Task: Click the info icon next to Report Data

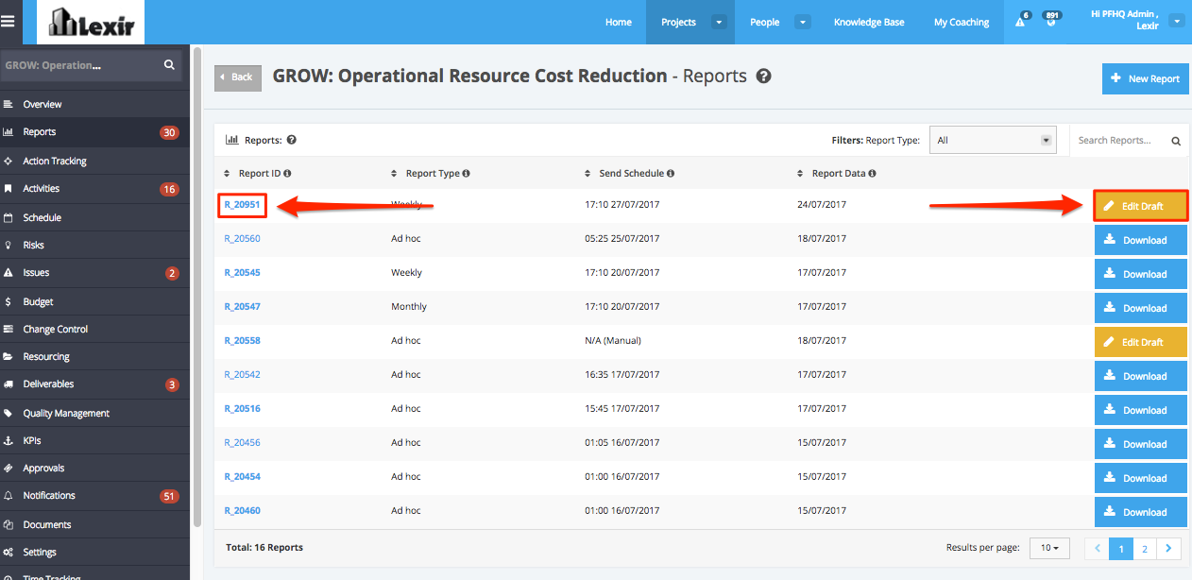Action: pos(872,174)
